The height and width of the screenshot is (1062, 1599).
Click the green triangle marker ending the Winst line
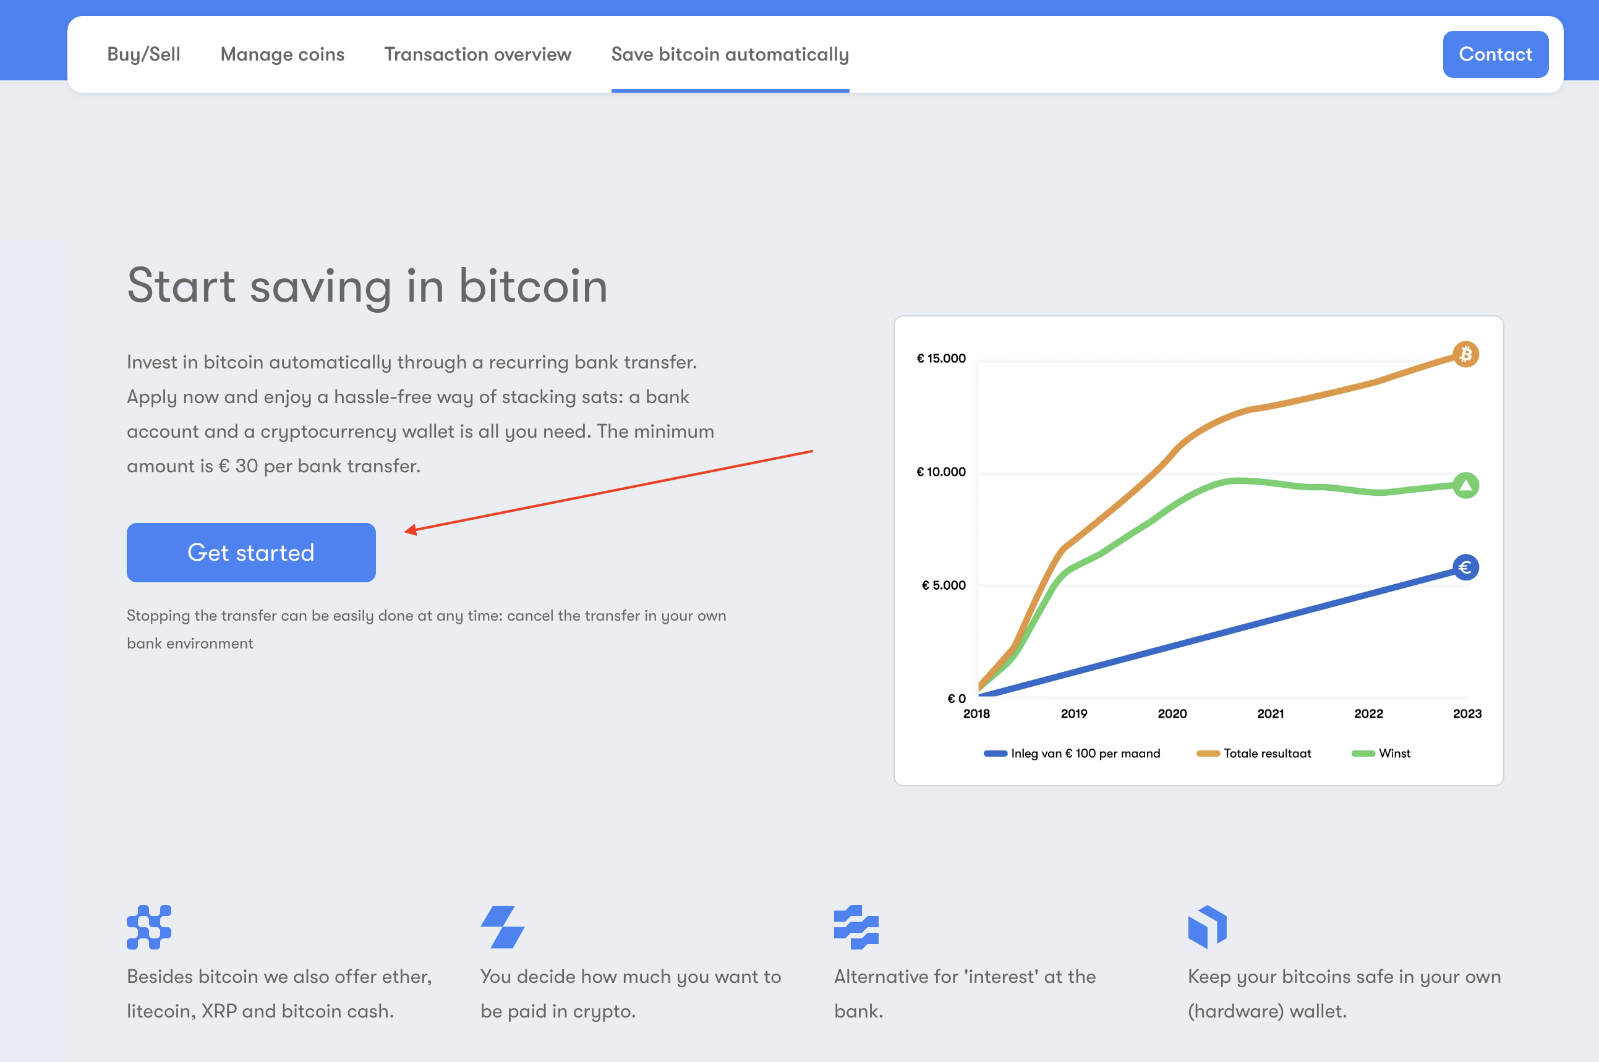pos(1465,484)
